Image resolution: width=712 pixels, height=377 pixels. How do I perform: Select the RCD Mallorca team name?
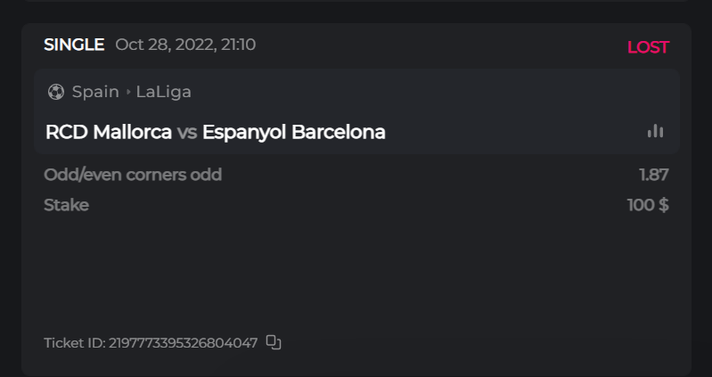click(109, 132)
